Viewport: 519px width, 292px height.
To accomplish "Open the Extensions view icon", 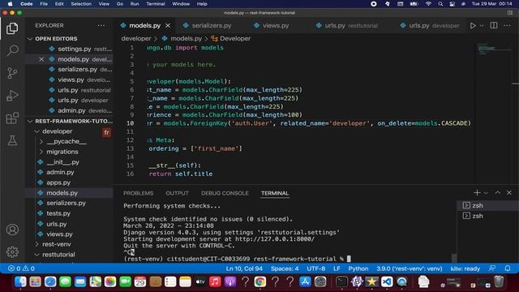I will tap(12, 118).
